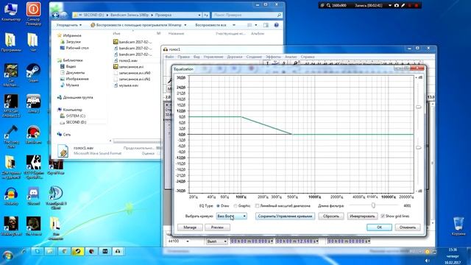This screenshot has height=265, width=471.
Task: Toggle the Show grid lines checkbox
Action: click(383, 216)
